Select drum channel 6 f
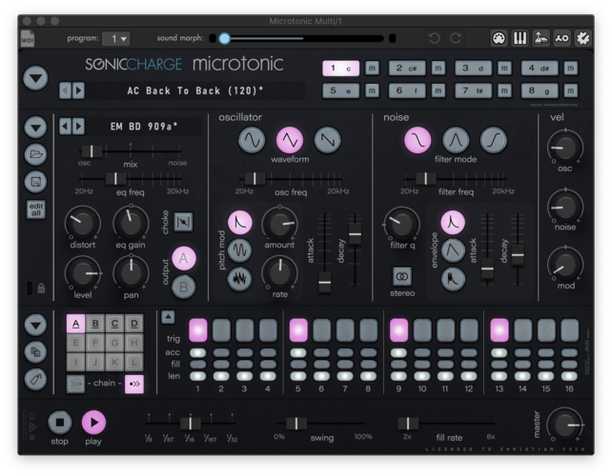Viewport: 612px width, 476px height. click(407, 90)
